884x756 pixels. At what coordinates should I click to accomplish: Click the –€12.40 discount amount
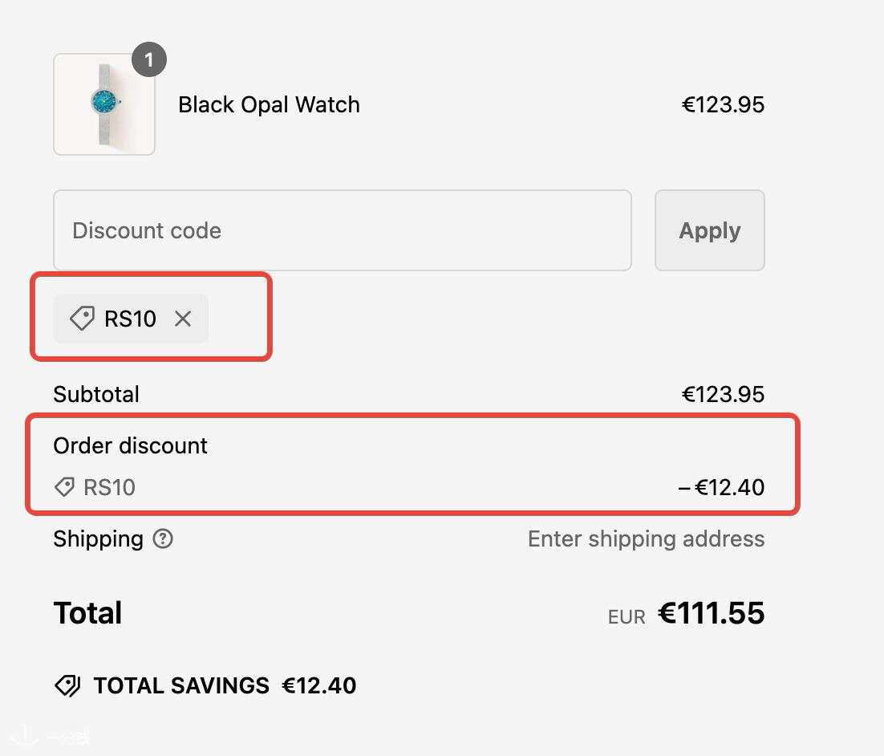coord(721,487)
